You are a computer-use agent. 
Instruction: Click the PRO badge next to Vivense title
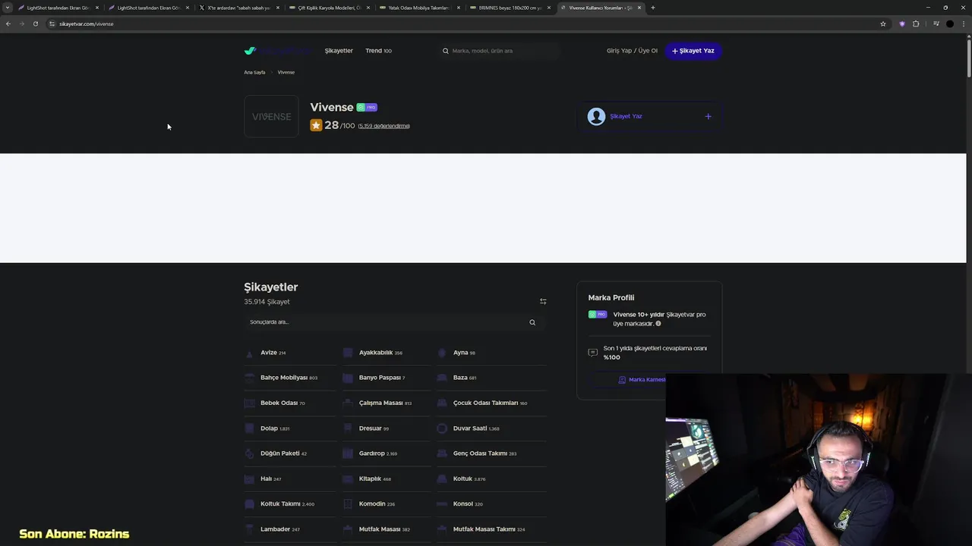coord(367,108)
